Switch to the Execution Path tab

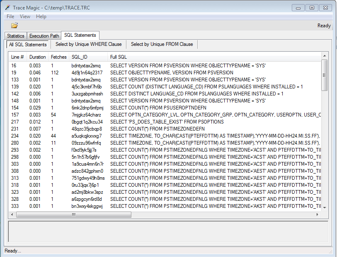coord(44,36)
